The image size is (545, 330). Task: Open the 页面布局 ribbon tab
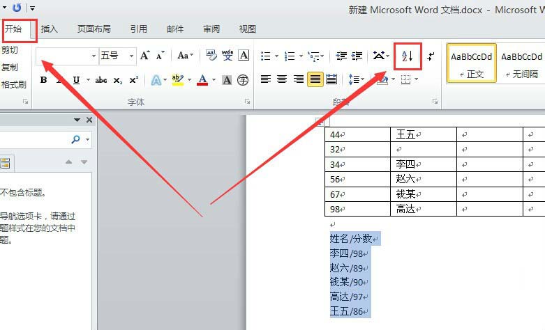pyautogui.click(x=94, y=29)
